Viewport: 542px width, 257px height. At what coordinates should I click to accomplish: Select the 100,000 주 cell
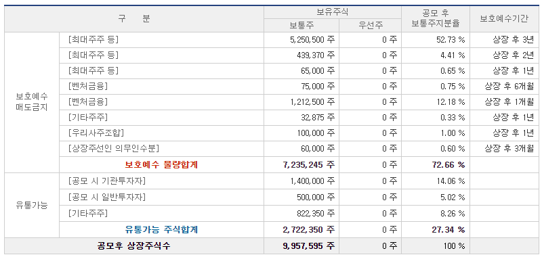pos(316,133)
